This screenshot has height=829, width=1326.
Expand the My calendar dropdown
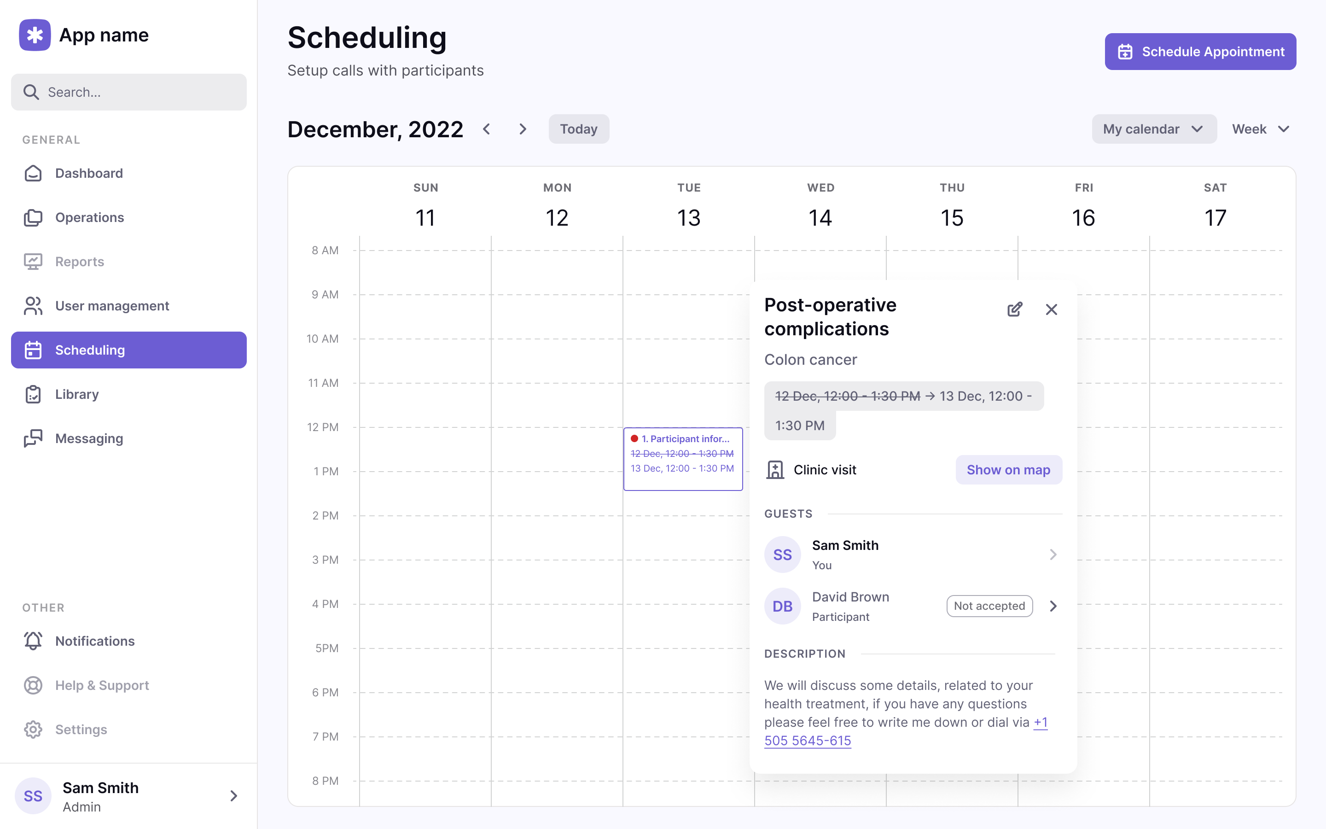click(1154, 129)
